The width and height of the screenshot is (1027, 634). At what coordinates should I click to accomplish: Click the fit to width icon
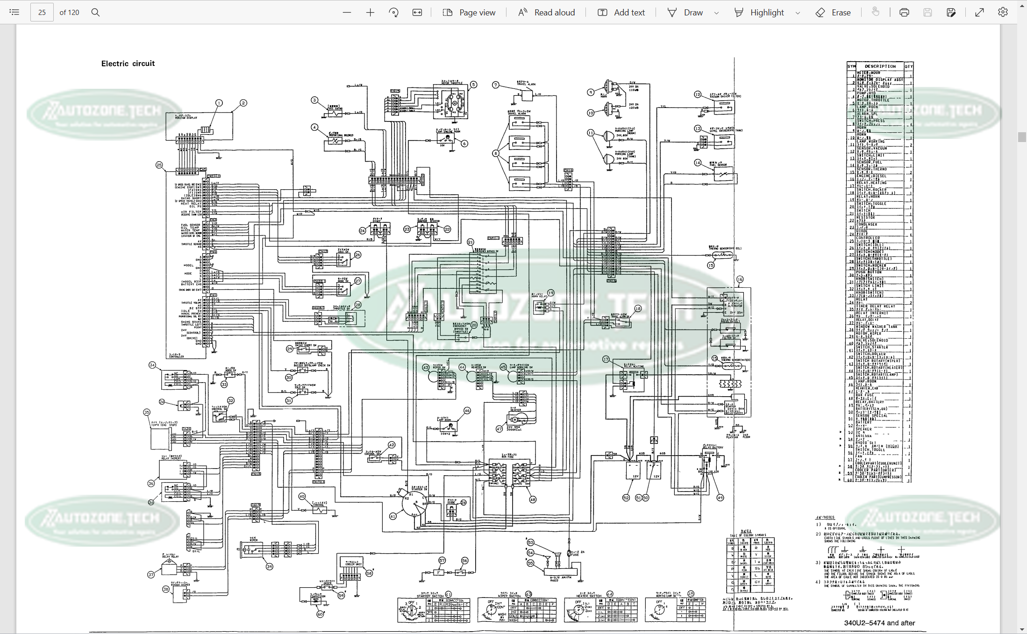coord(417,13)
